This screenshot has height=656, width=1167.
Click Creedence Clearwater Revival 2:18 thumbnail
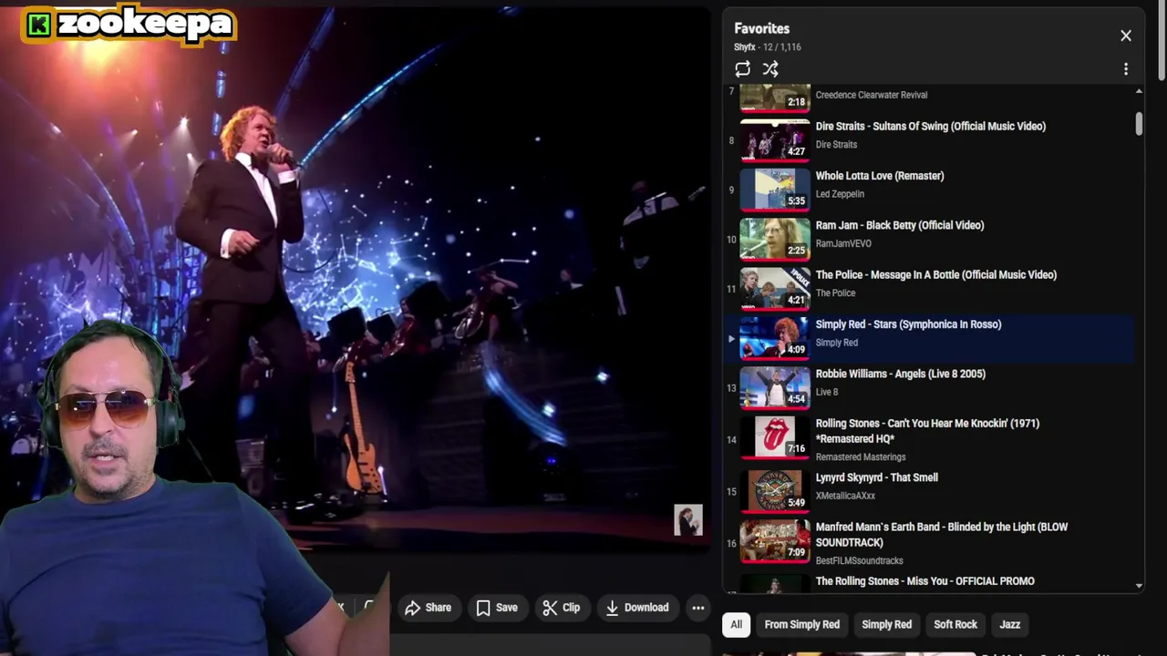[775, 97]
